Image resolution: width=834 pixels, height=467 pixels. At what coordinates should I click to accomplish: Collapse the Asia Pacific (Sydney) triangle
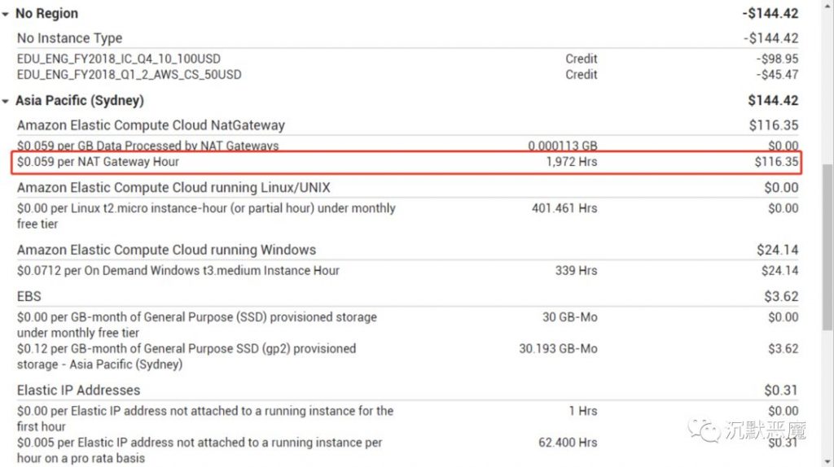[6, 101]
